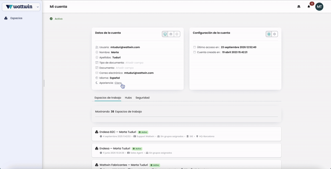Click Añadir campo next to Documento

click(125, 68)
